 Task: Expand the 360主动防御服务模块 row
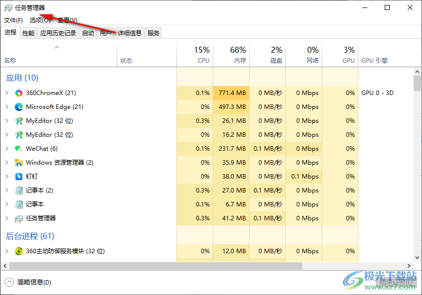pyautogui.click(x=7, y=251)
